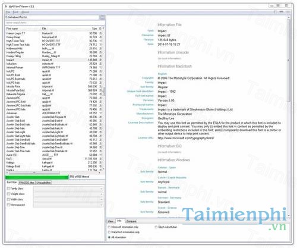Open the Width class dropdown
The width and height of the screenshot is (297, 248).
pyautogui.click(x=68, y=199)
